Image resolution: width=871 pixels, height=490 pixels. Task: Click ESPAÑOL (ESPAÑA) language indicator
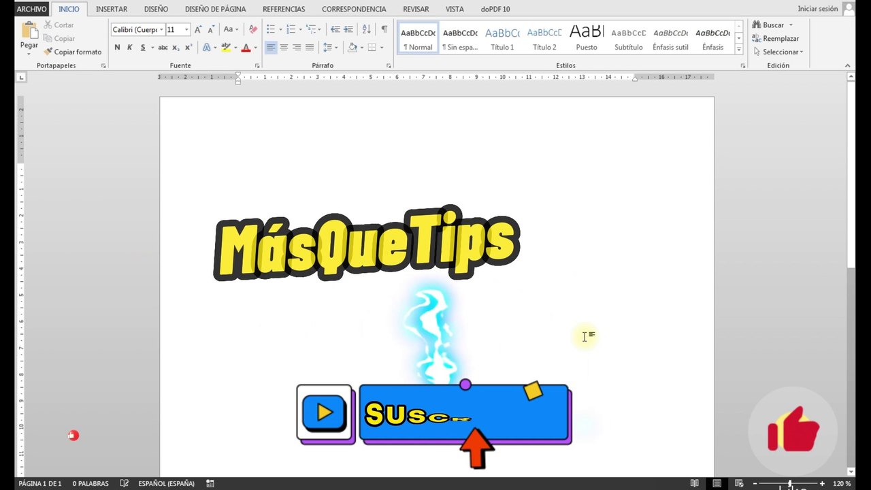166,483
